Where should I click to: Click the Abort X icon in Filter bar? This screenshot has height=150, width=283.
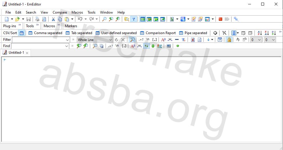pos(123,40)
